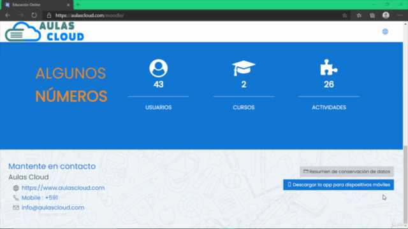Close the Educación Online tab
The width and height of the screenshot is (408, 229).
tap(68, 4)
